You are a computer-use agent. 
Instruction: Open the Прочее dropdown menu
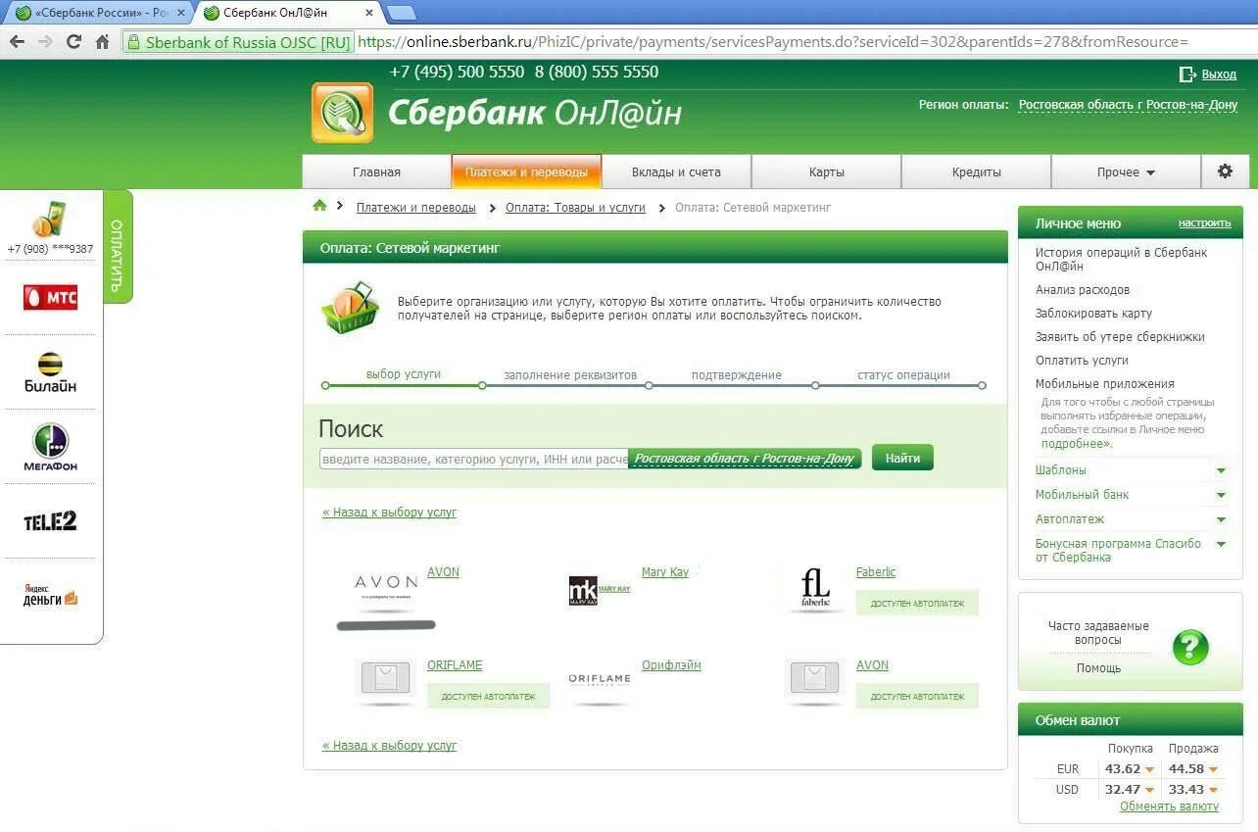[1126, 171]
